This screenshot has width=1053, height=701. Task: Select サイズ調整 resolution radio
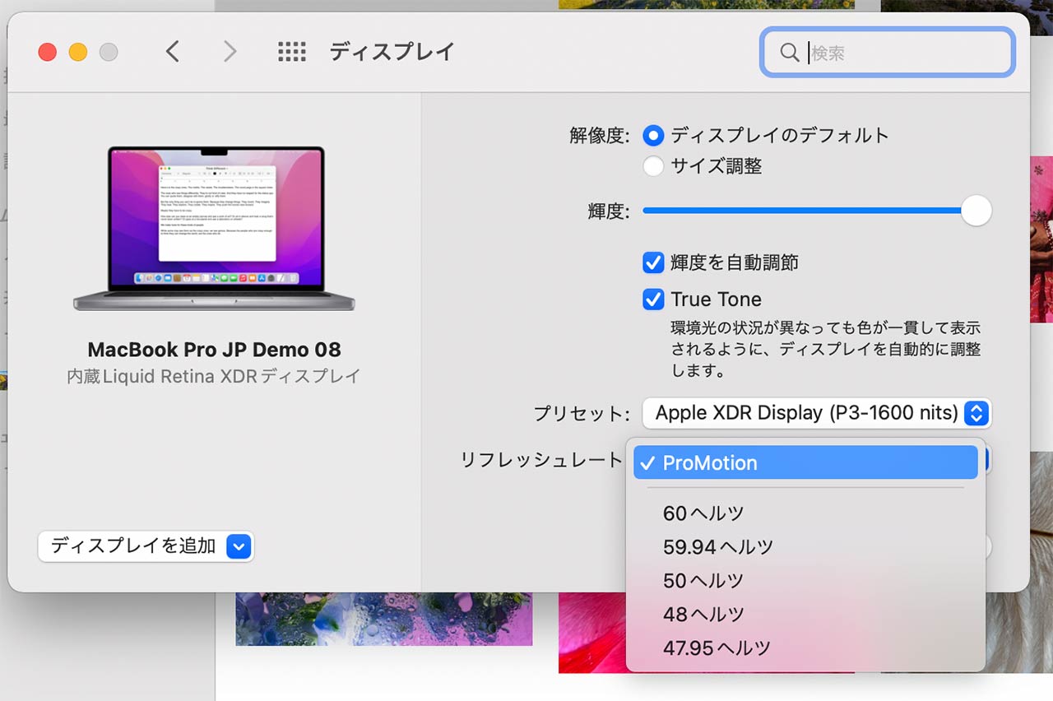click(653, 166)
